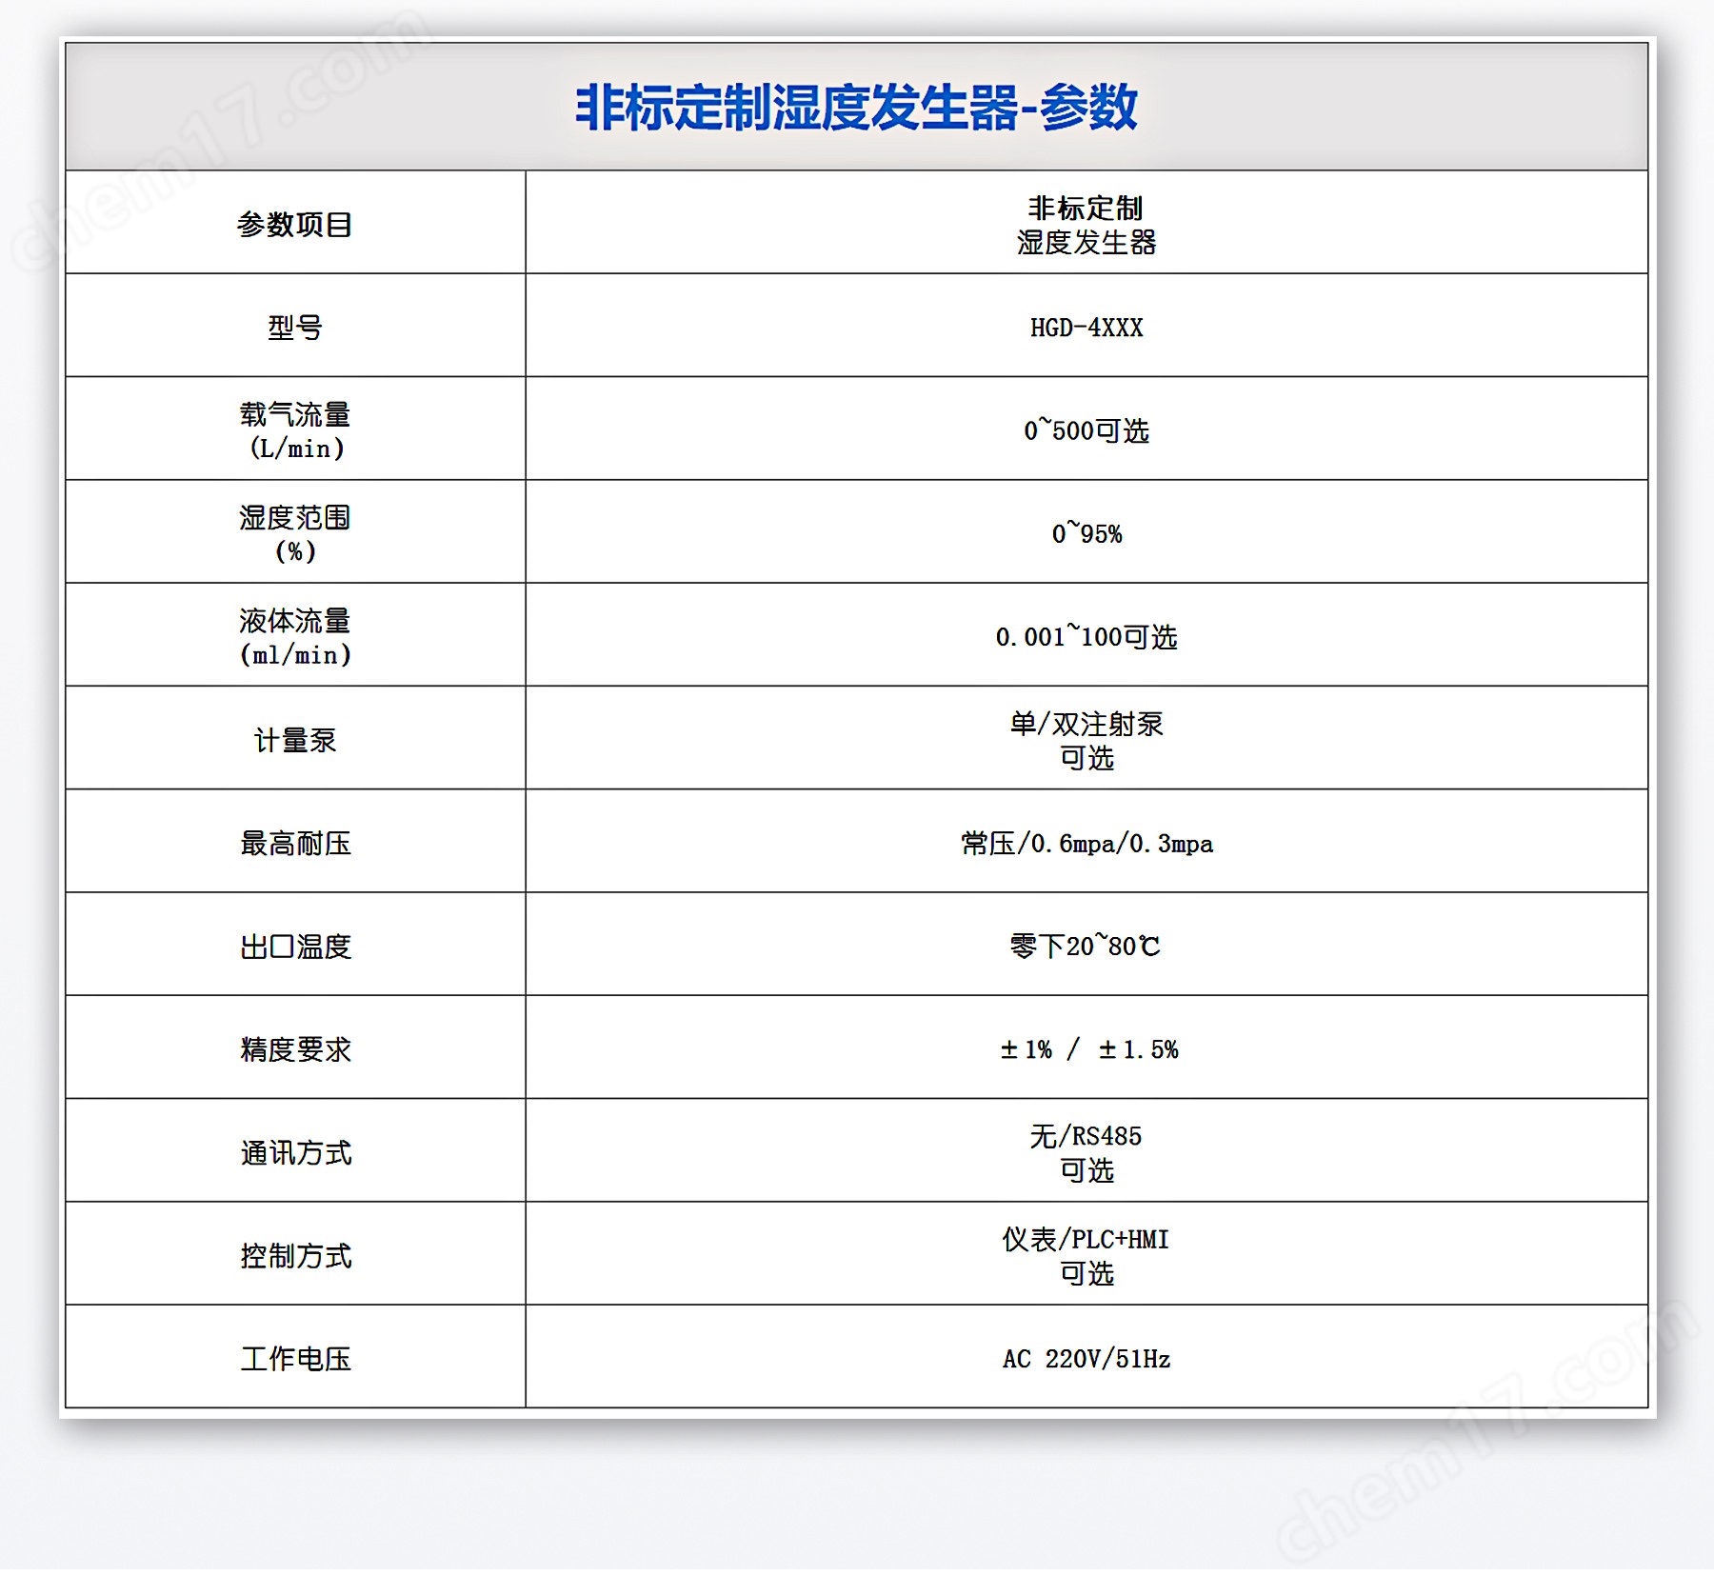Click the value 0~500可选

coord(1086,430)
